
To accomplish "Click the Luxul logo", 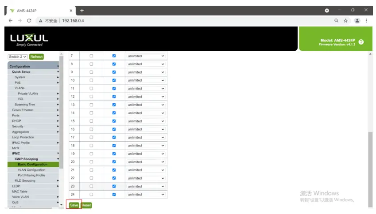I will pyautogui.click(x=29, y=40).
